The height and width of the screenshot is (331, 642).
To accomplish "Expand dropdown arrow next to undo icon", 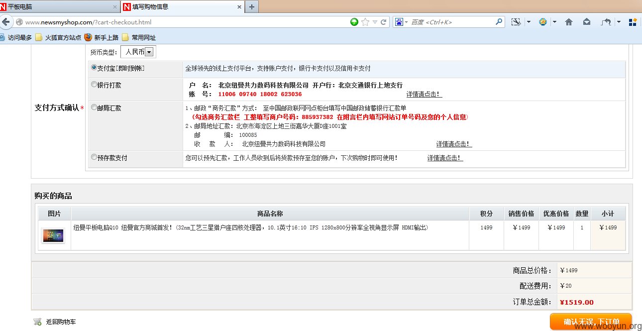I will click(619, 22).
